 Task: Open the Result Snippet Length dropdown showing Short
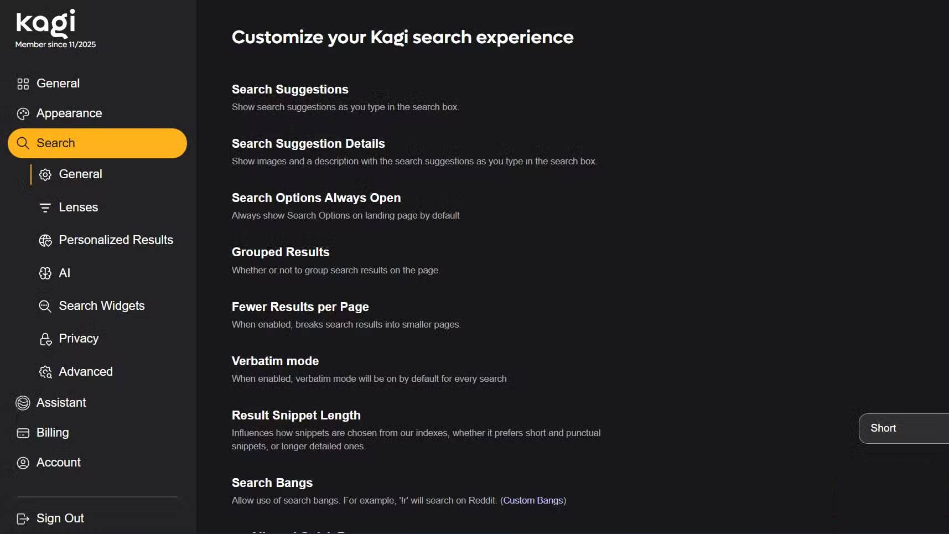(903, 428)
